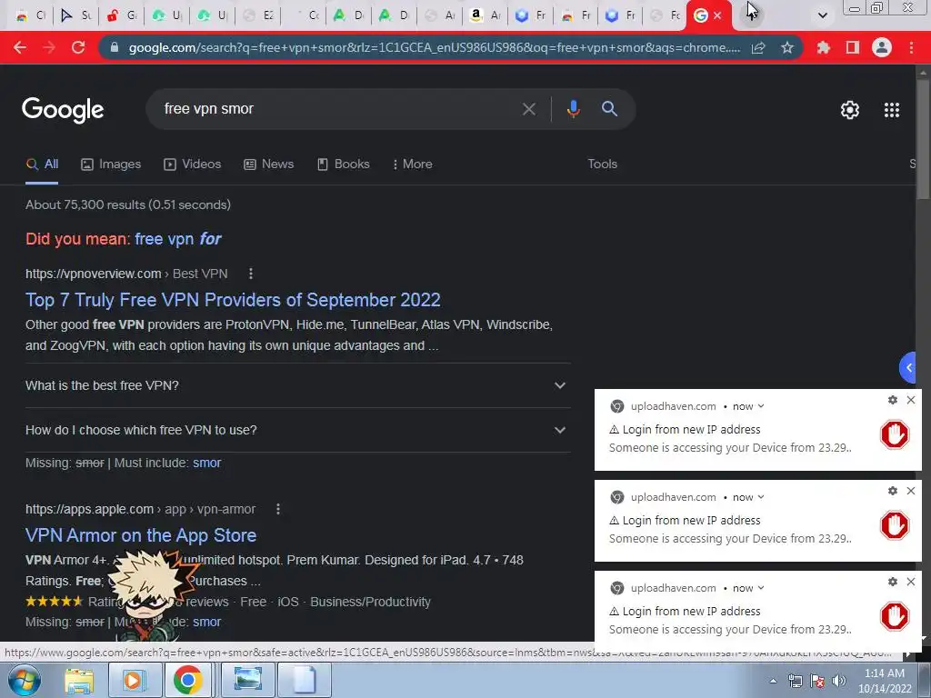
Task: Reload the current Google page
Action: coord(78,47)
